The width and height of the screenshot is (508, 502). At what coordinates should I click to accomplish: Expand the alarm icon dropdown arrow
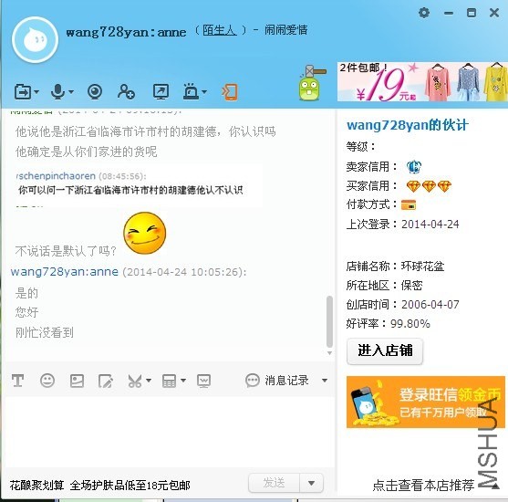pyautogui.click(x=204, y=92)
